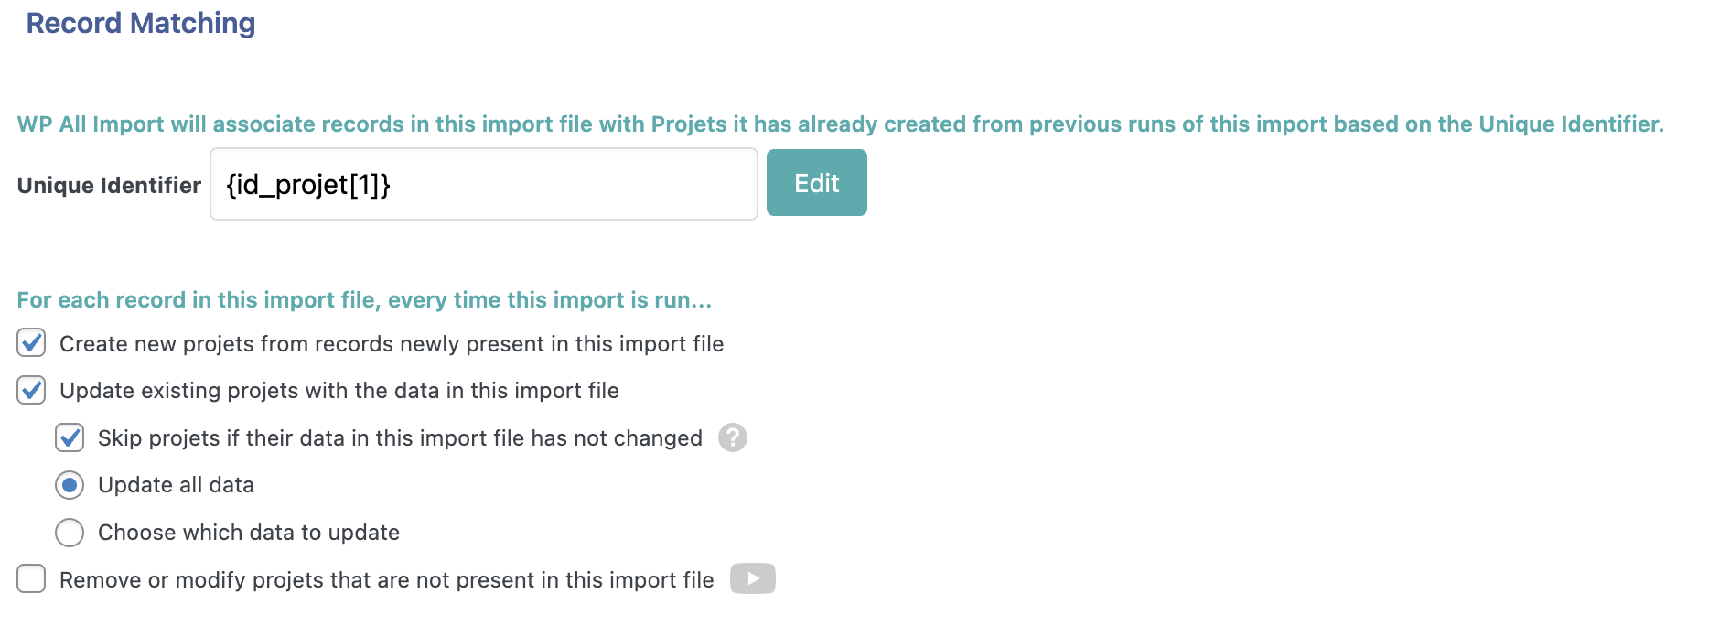Viewport: 1709px width, 626px height.
Task: Open the help tooltip next to Skip projets
Action: pos(732,437)
